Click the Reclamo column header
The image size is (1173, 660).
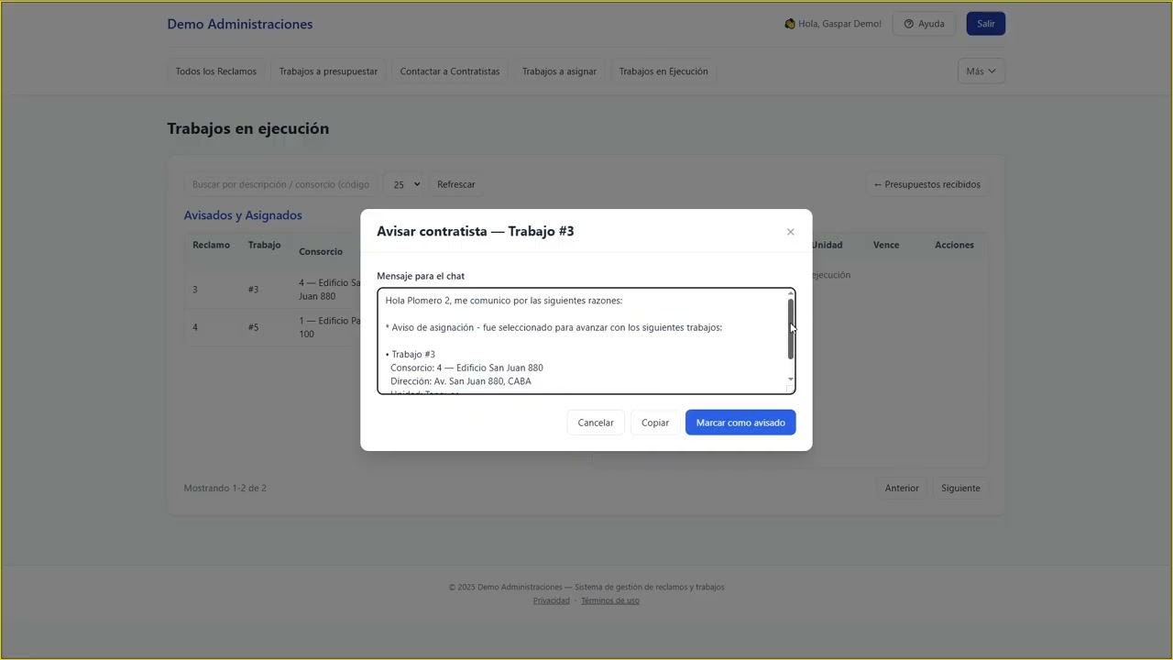(211, 245)
